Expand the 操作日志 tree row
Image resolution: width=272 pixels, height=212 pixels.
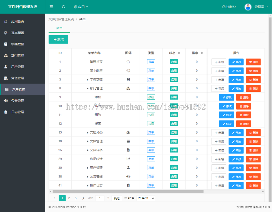pos(87,186)
